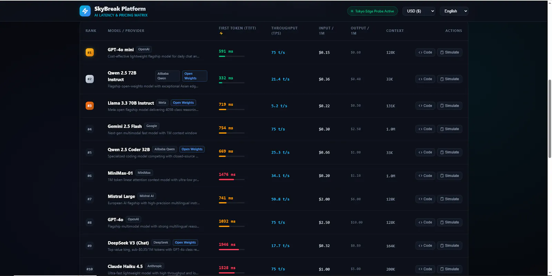Screen dimensions: 552x276
Task: Simulate the Gemini 2.5 Flash model
Action: point(450,129)
